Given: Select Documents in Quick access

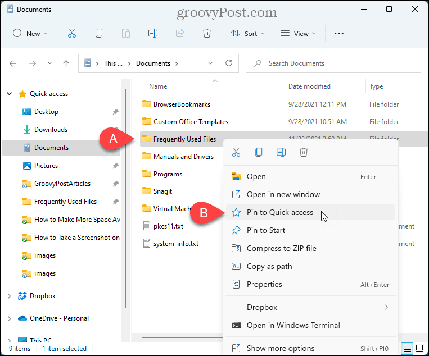Looking at the screenshot, I should tap(61, 148).
